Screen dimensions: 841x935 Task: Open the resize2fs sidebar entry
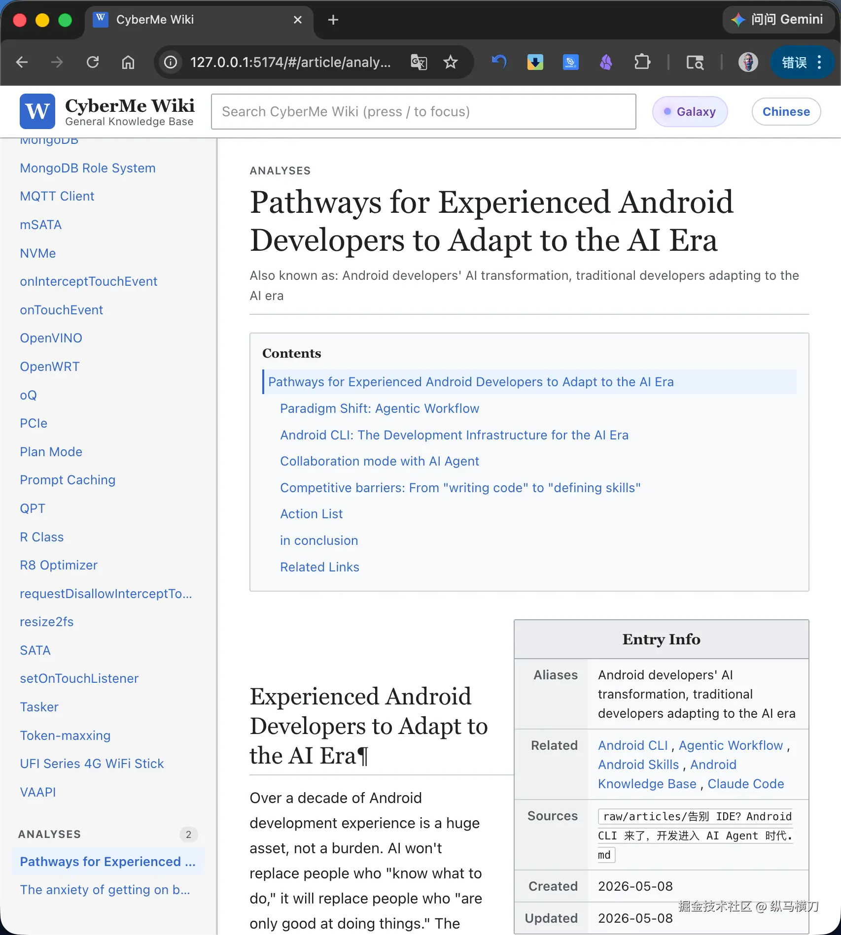47,622
